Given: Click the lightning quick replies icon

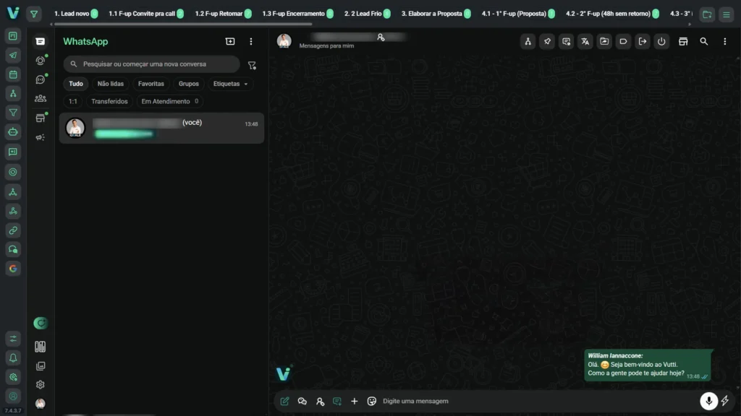Looking at the screenshot, I should pos(724,401).
